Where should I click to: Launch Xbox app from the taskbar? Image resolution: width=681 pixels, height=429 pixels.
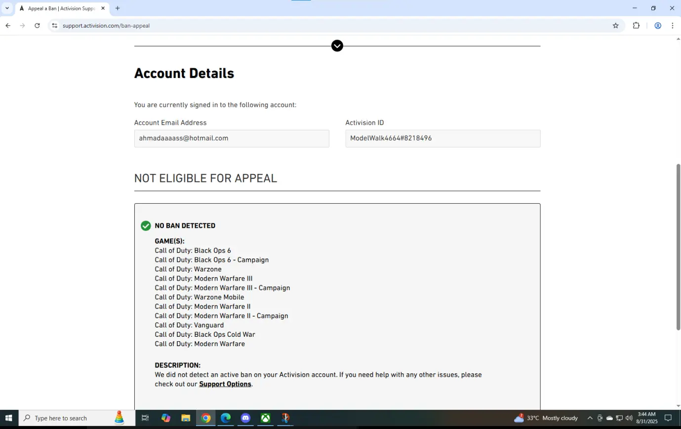point(266,418)
